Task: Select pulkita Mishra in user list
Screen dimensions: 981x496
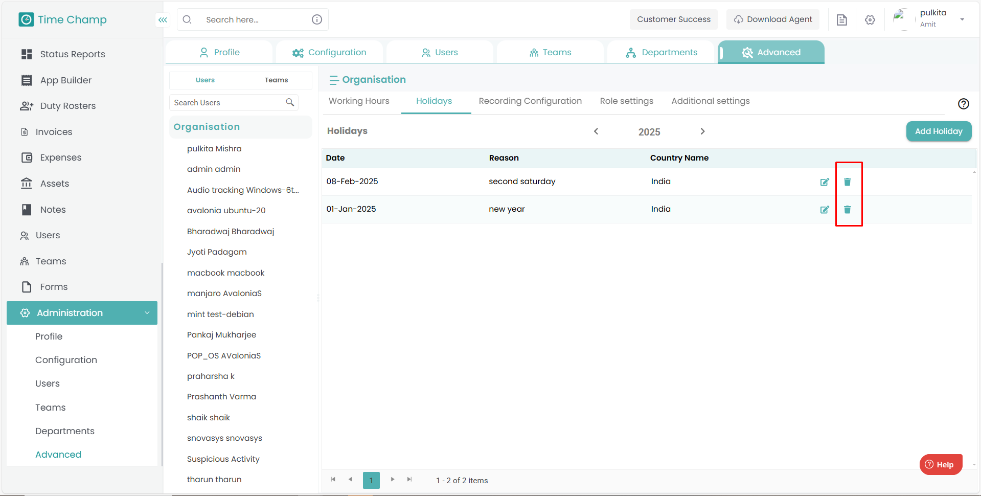Action: coord(214,149)
